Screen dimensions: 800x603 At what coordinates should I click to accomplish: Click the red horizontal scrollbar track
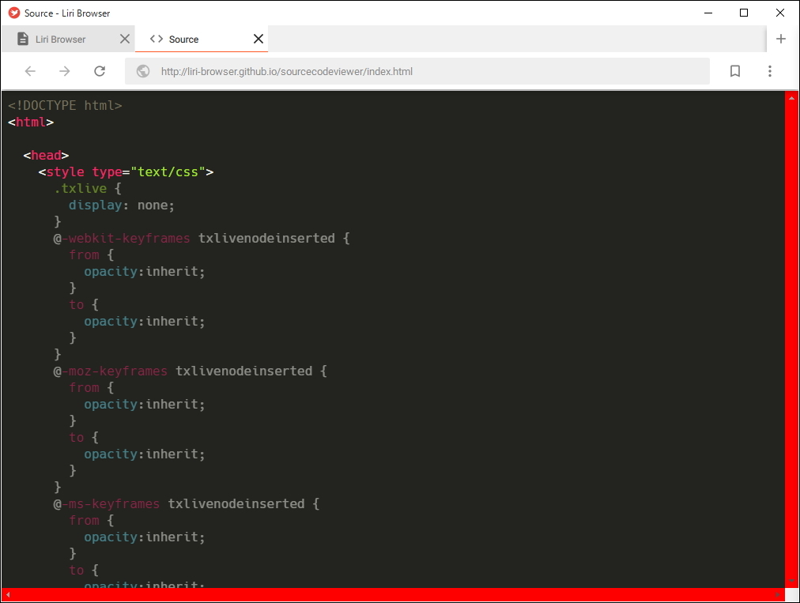[x=393, y=594]
